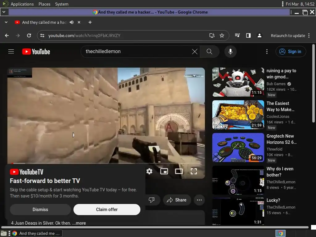
Task: Open Places menu
Action: point(44,4)
